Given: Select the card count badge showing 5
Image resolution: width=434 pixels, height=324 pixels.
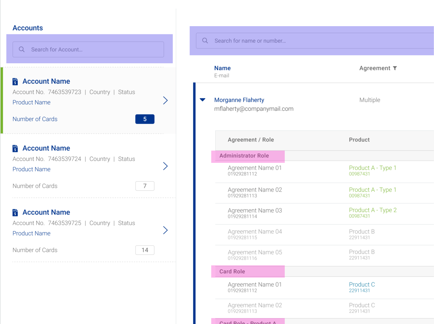Looking at the screenshot, I should tap(145, 119).
